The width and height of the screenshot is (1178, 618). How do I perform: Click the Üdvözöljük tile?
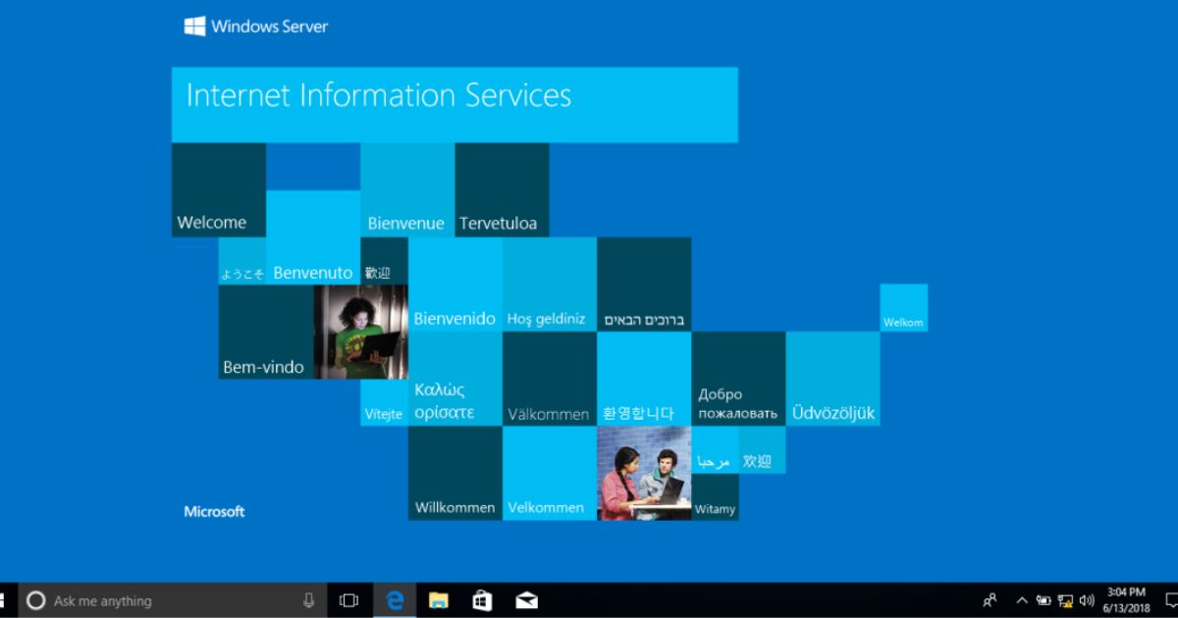click(x=832, y=379)
